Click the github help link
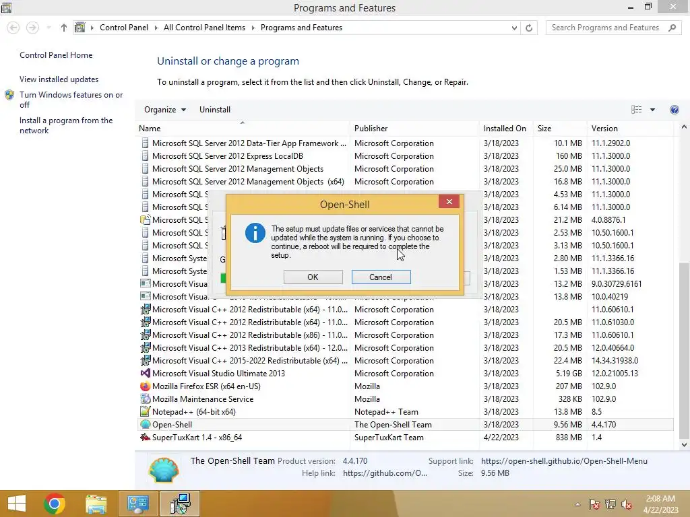This screenshot has height=517, width=690. 385,473
